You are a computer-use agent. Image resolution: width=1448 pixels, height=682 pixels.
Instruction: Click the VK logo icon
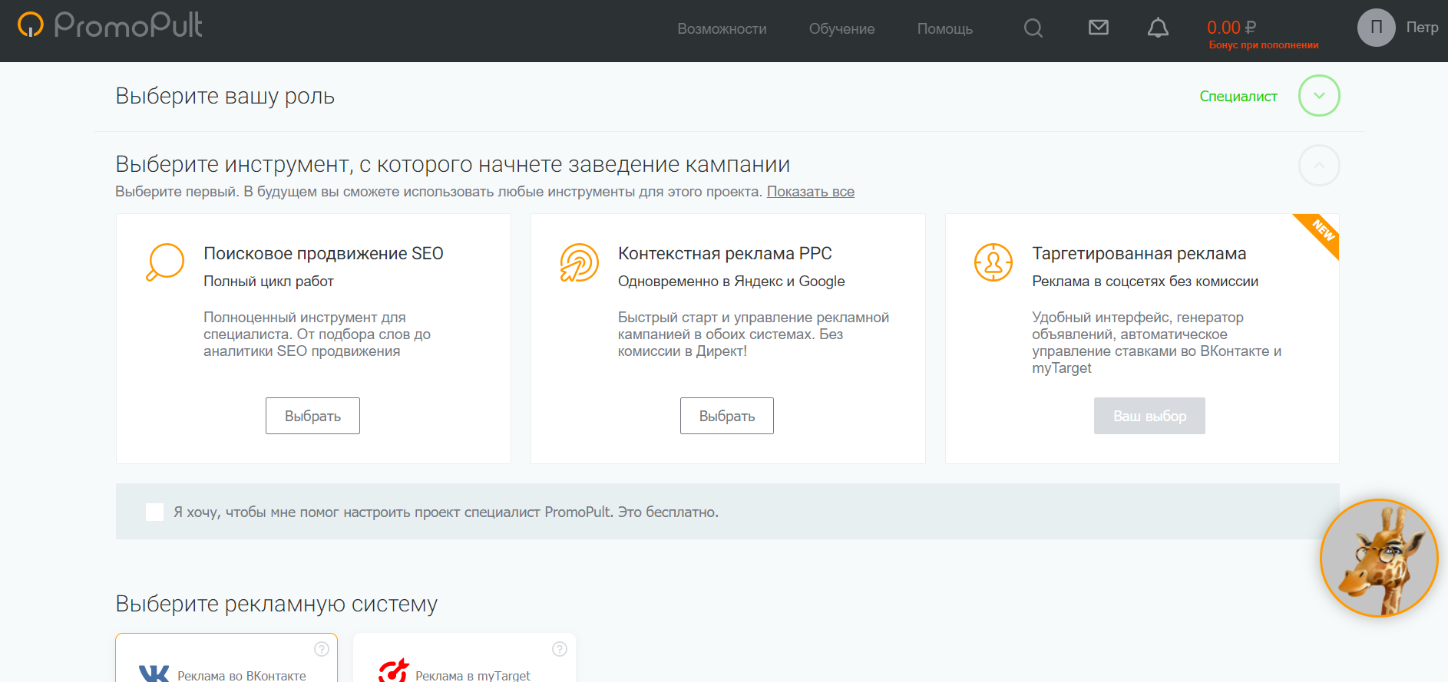154,674
